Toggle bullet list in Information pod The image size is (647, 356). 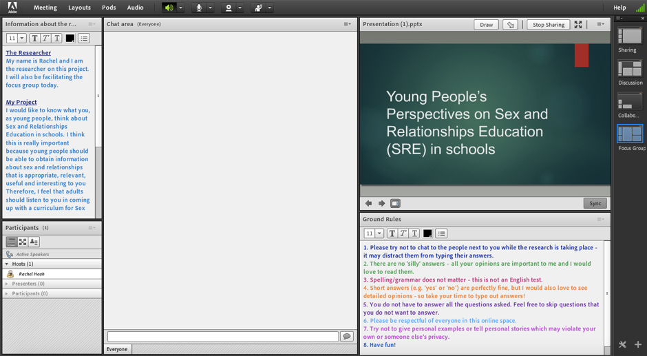point(84,39)
